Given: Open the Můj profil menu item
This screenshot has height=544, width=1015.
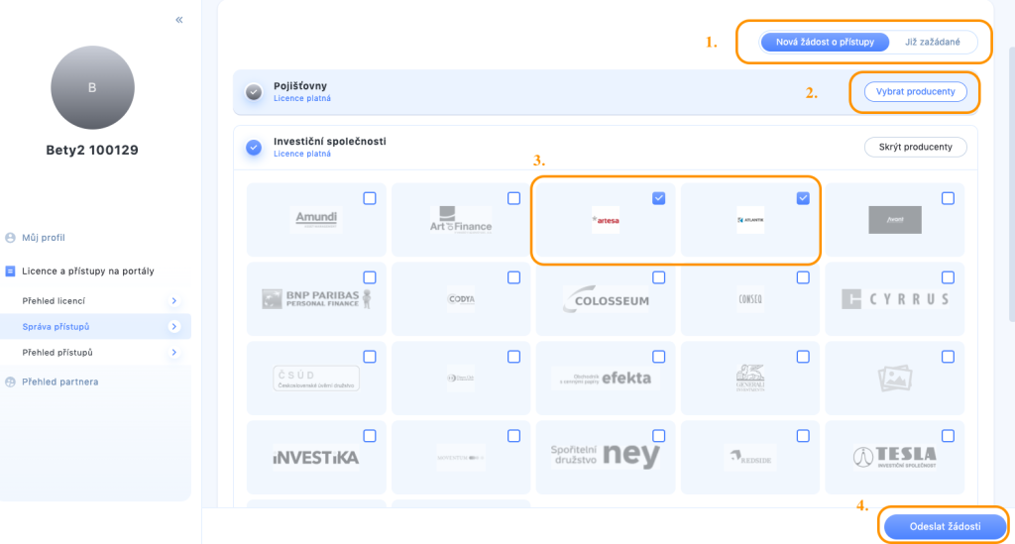Looking at the screenshot, I should pos(44,238).
